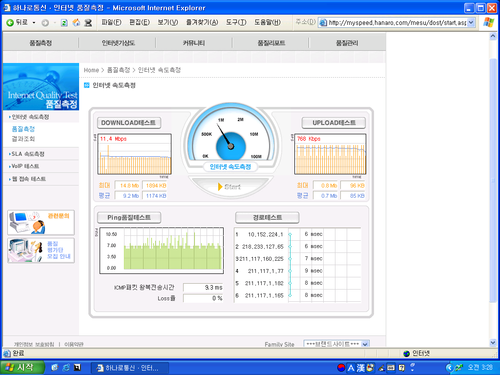The height and width of the screenshot is (375, 500).
Task: Open the 도움말(H) menu
Action: click(268, 22)
